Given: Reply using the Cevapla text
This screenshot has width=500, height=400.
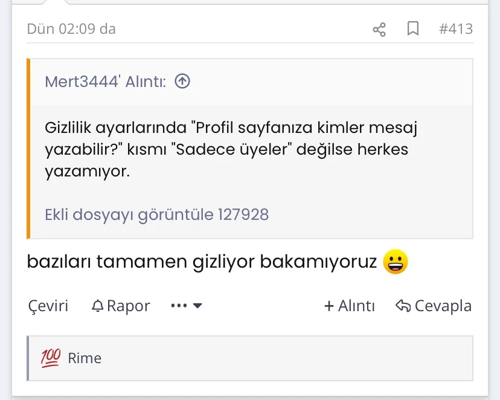Looking at the screenshot, I should (443, 306).
